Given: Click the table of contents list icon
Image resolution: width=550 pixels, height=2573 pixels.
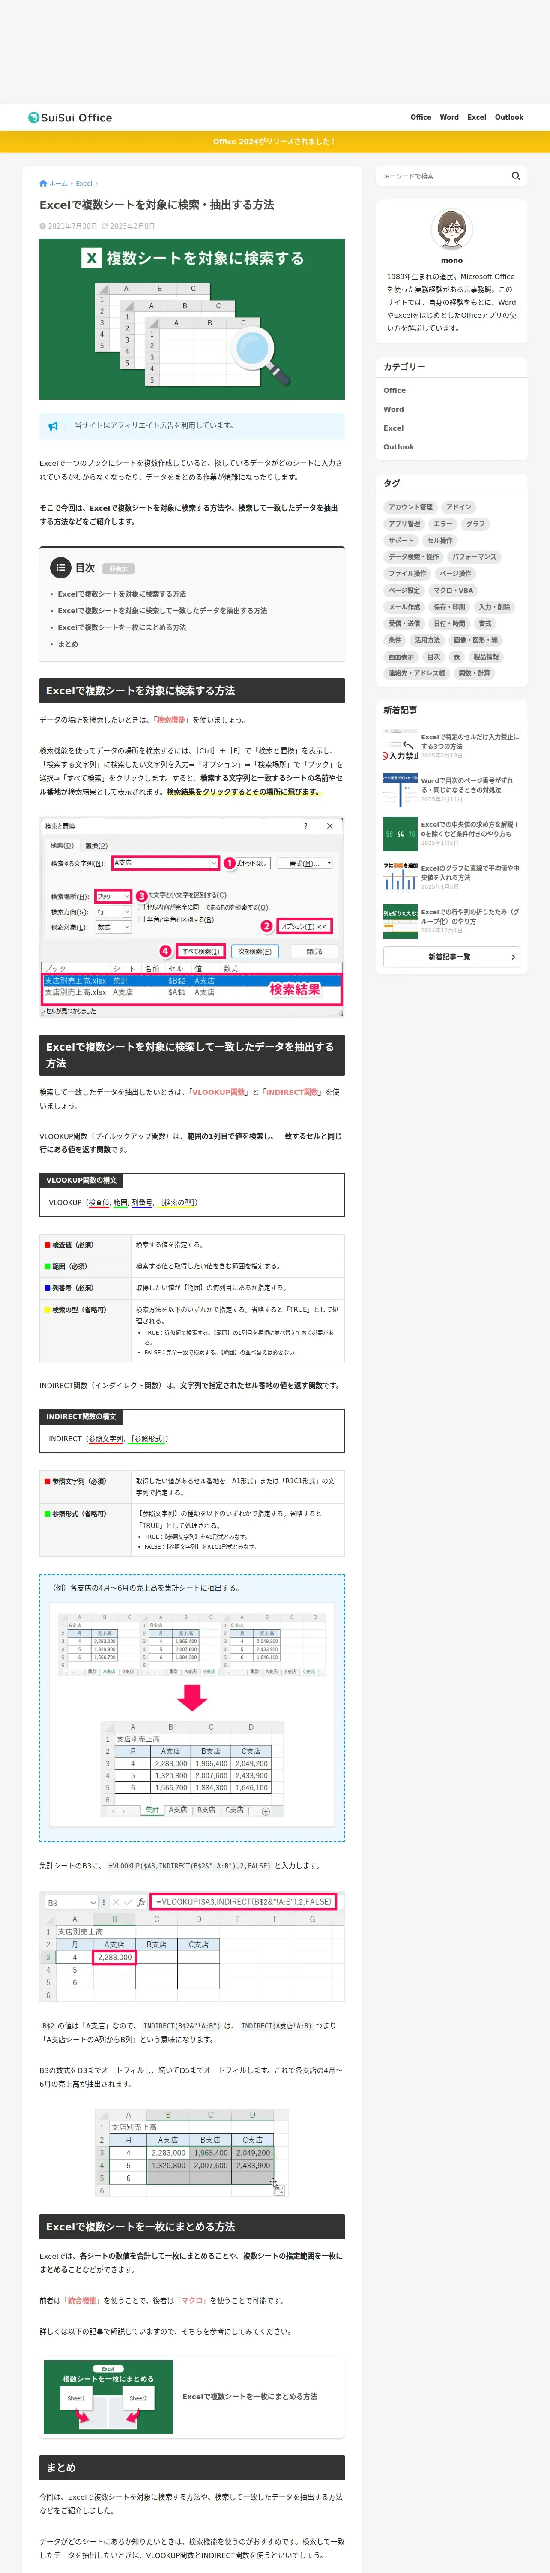Looking at the screenshot, I should (x=62, y=567).
